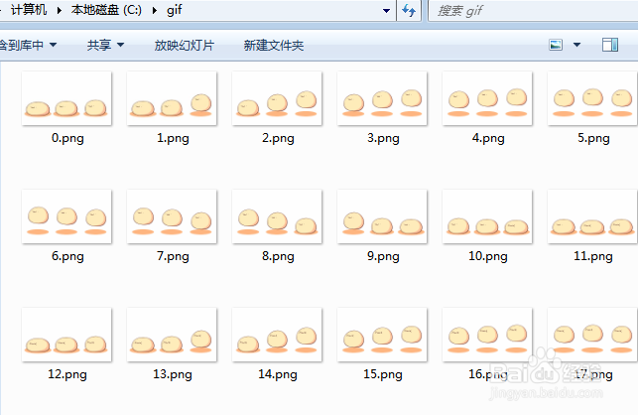Open the 包含到库中 dropdown menu

[28, 45]
